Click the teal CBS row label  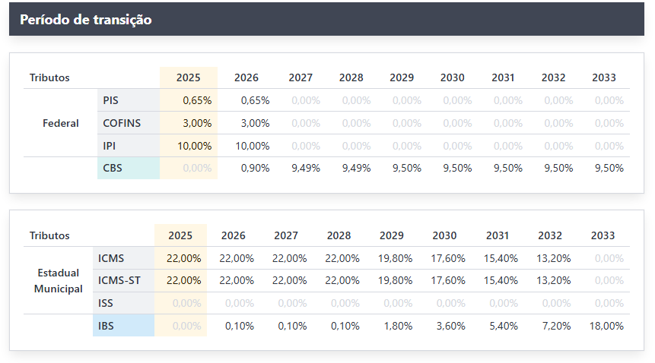click(113, 168)
